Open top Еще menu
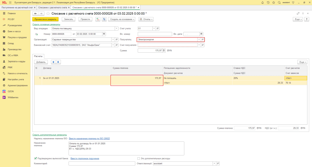This screenshot has height=167, width=312. [x=298, y=19]
